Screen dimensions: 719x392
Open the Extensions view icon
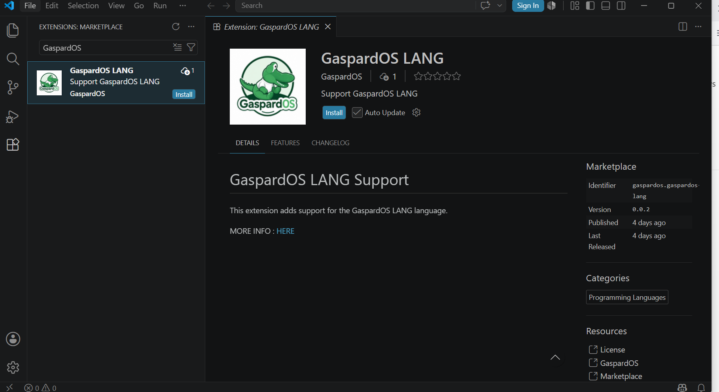pyautogui.click(x=13, y=144)
